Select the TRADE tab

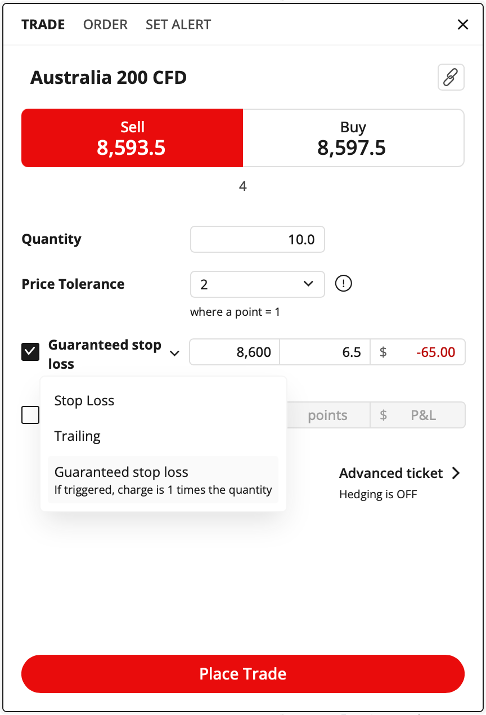pyautogui.click(x=43, y=25)
